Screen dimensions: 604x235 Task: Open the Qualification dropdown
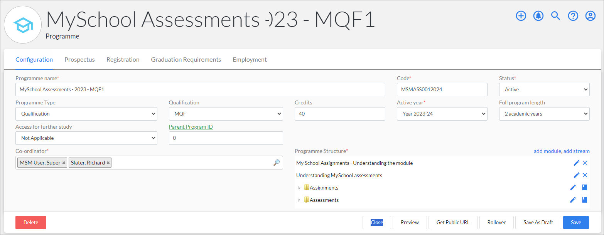[226, 114]
